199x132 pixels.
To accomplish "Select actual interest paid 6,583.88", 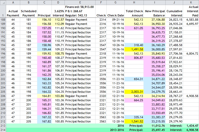I will pos(191,20).
